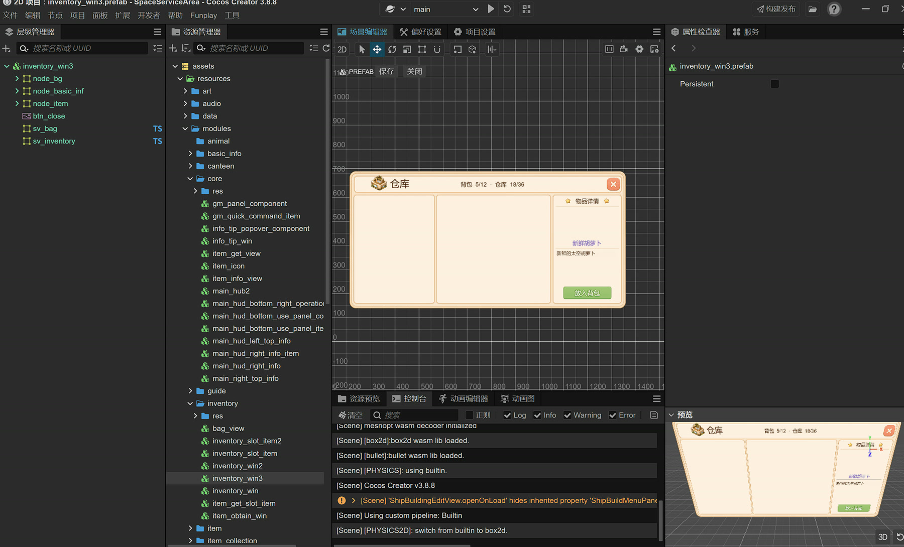Image resolution: width=904 pixels, height=547 pixels.
Task: Open scene gizmo settings gear
Action: click(639, 49)
